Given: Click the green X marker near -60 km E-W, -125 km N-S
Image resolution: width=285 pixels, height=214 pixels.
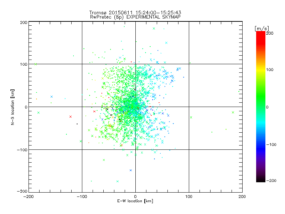Looking at the screenshot, I should click(x=104, y=160).
